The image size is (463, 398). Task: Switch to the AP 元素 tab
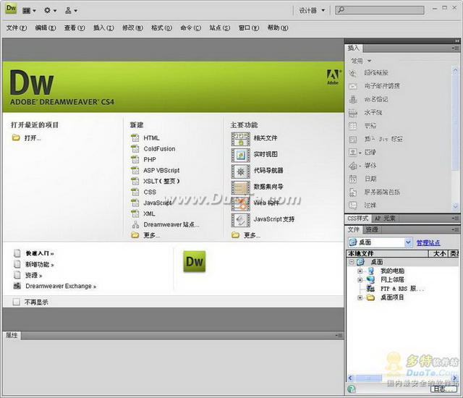tap(385, 219)
